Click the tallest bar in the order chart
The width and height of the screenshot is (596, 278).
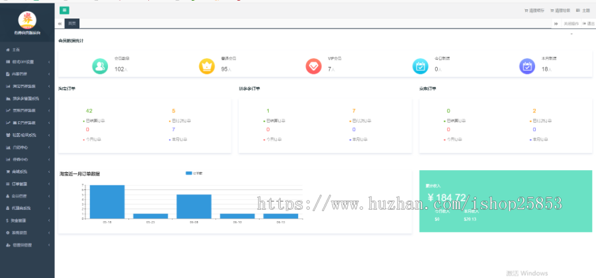point(107,201)
